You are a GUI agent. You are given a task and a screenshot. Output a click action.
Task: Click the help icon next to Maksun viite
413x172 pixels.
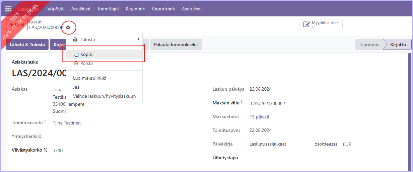point(242,101)
